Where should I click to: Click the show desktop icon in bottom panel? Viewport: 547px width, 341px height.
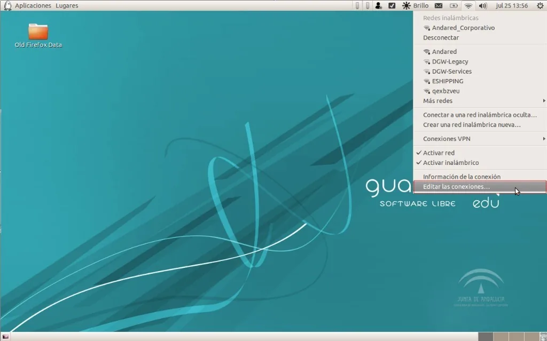coord(5,337)
